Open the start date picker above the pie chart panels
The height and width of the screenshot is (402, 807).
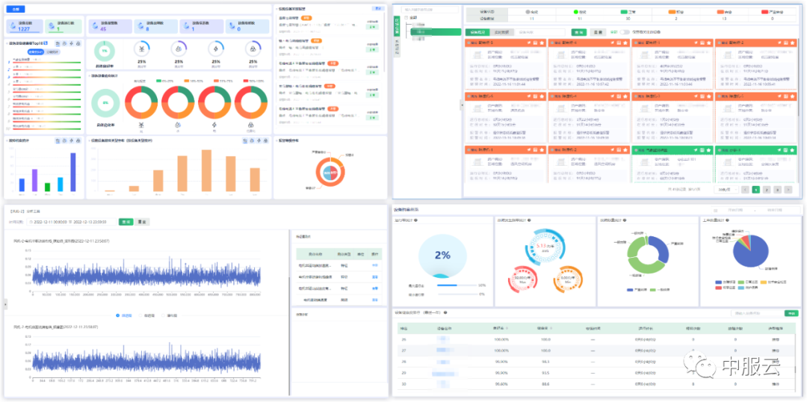[x=735, y=210]
